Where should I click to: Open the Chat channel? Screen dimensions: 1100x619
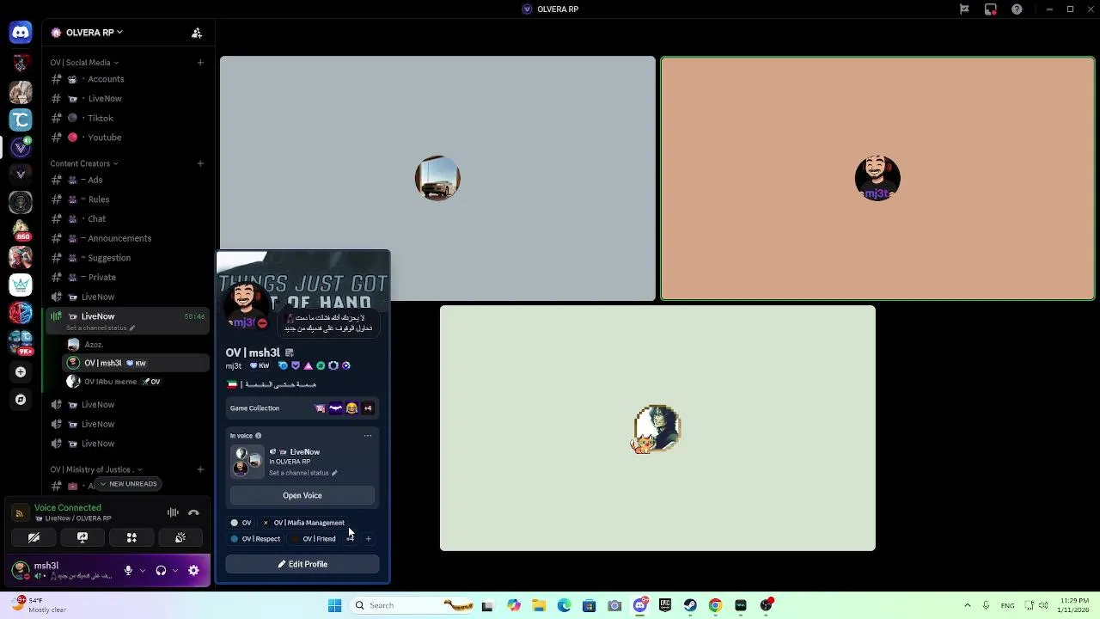(x=127, y=219)
